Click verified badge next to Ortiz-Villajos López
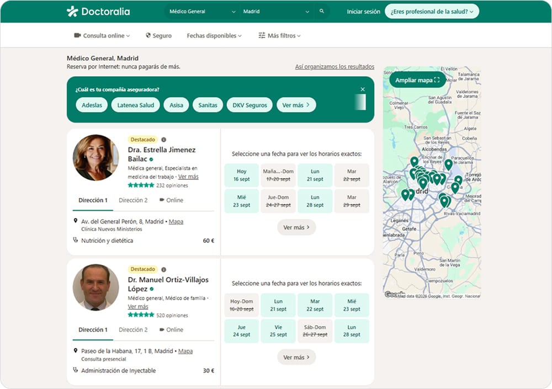552x389 pixels. point(152,289)
